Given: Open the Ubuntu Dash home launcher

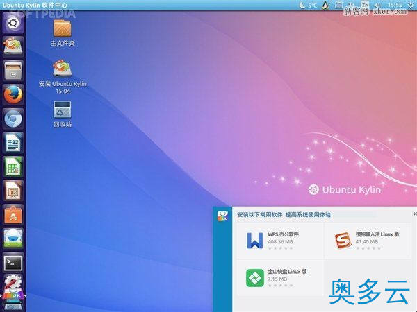Looking at the screenshot, I should click(13, 23).
